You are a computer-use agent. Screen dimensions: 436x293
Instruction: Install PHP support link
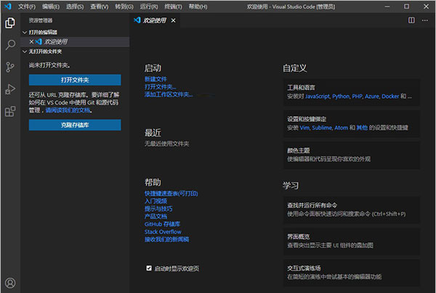(x=357, y=96)
